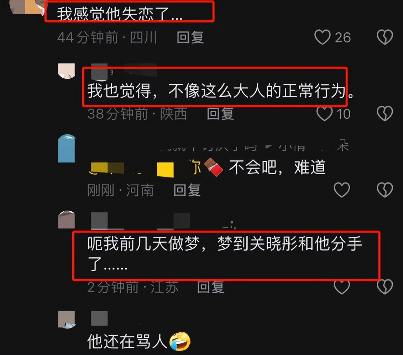Open the Shaanxi commenter's avatar
The width and height of the screenshot is (403, 355).
(67, 71)
